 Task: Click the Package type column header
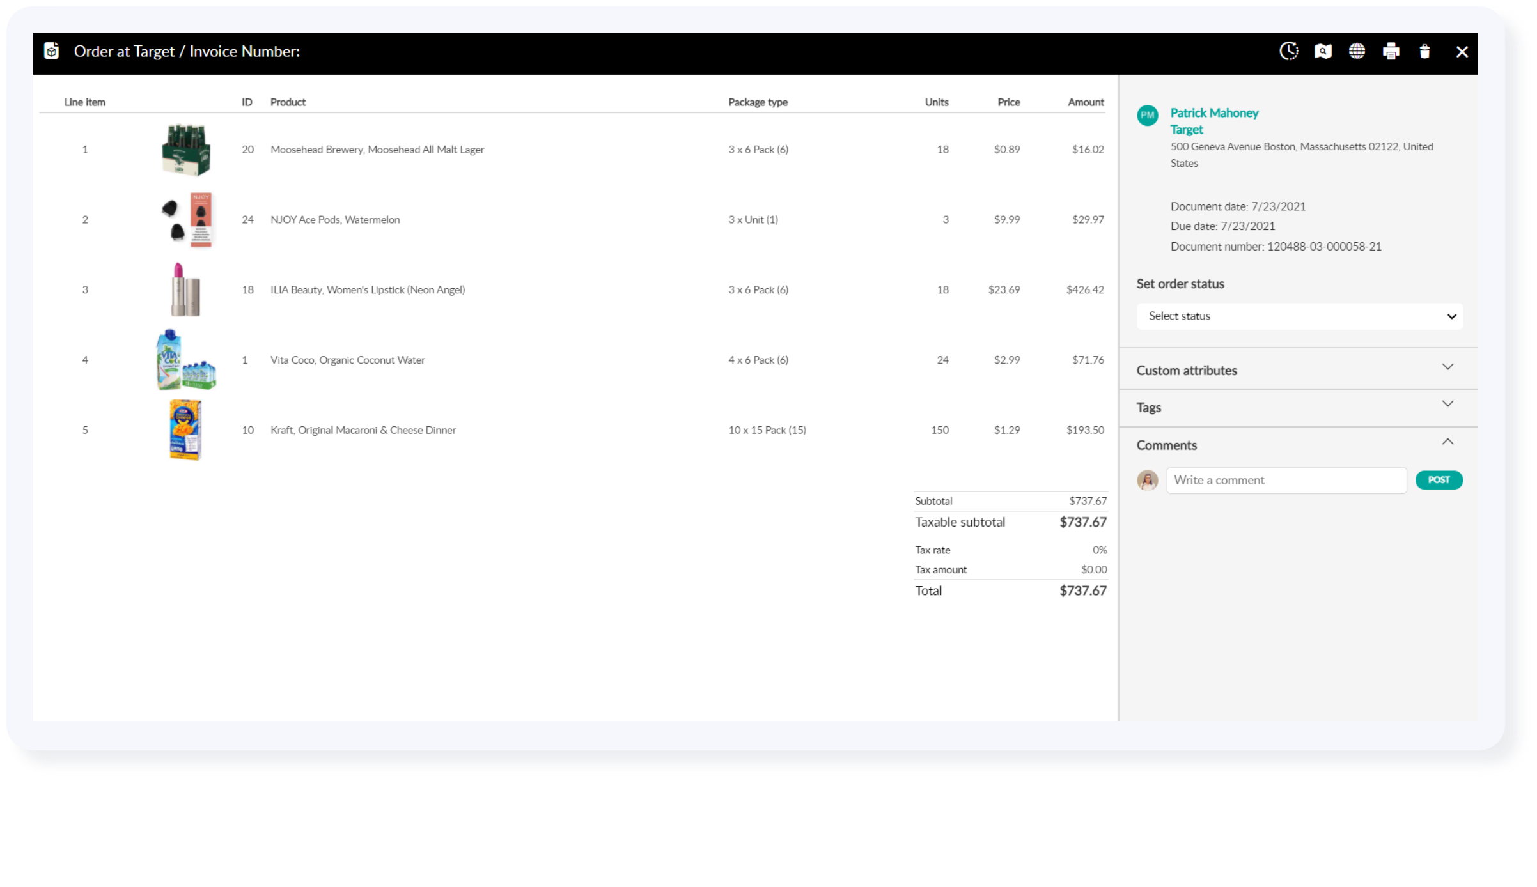[x=758, y=102]
